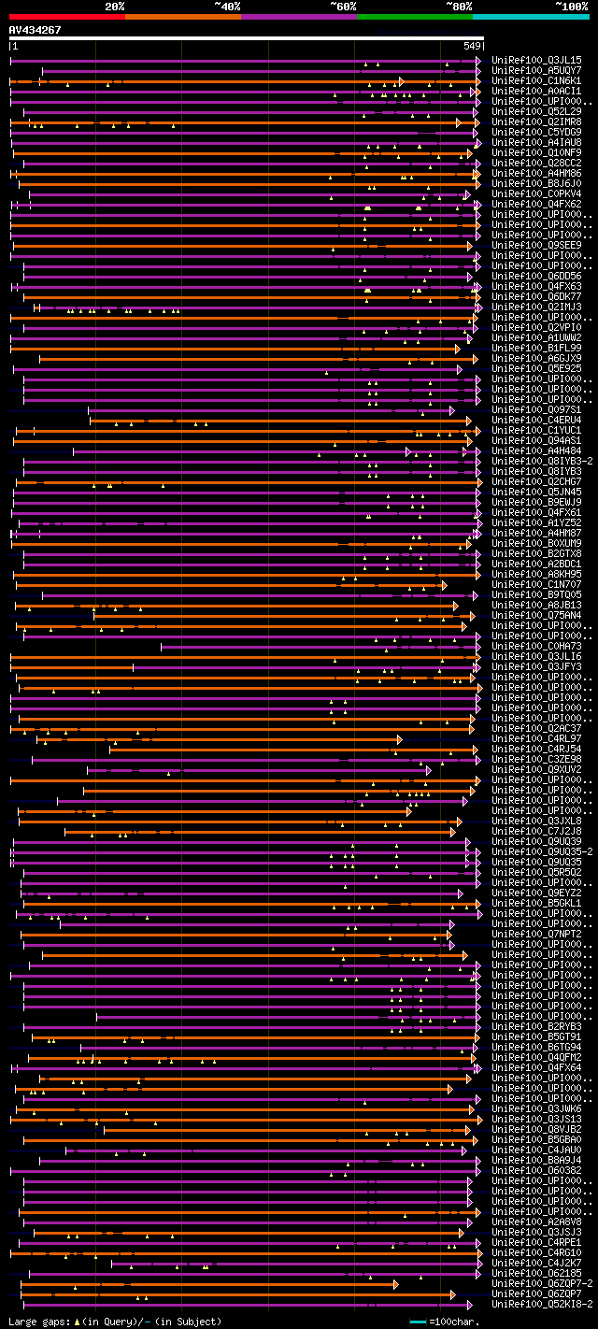Select the UniRef100_Q4FX62 label

pyautogui.click(x=536, y=204)
